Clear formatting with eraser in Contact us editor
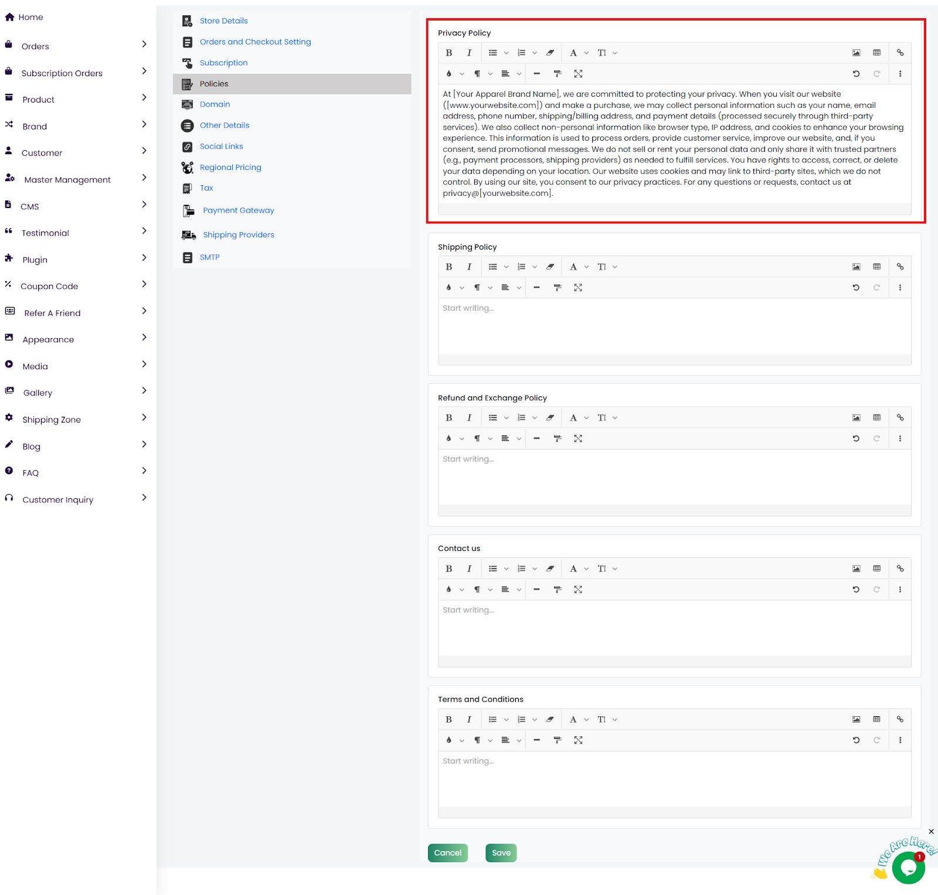The width and height of the screenshot is (938, 895). pos(550,569)
